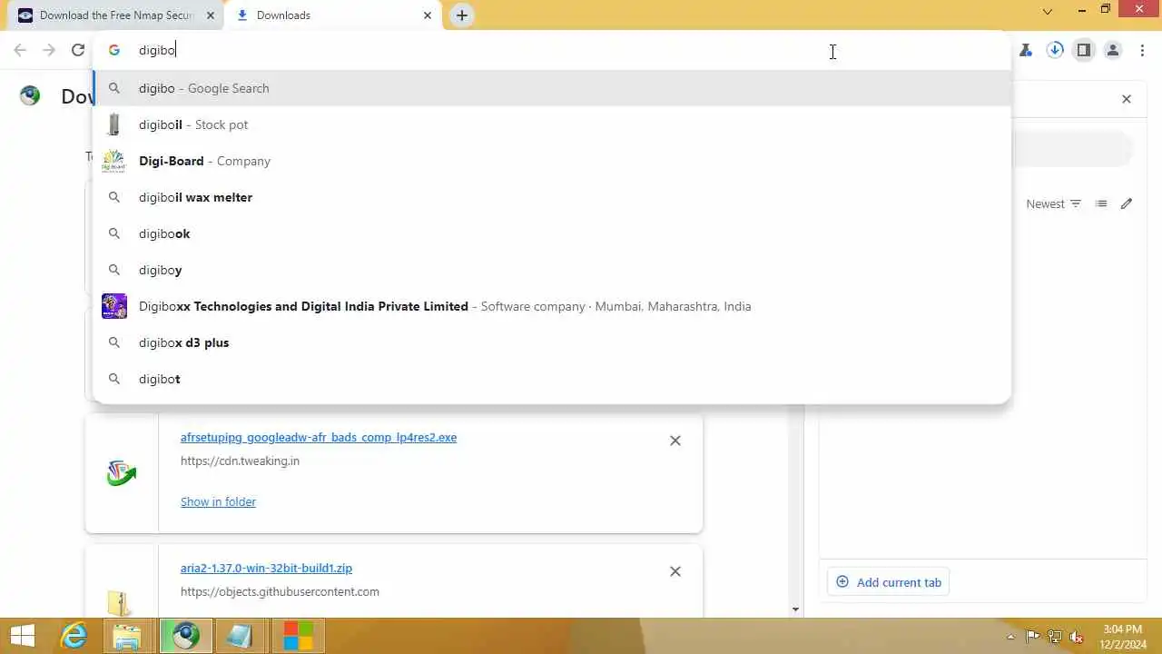Open the Newest sort dropdown

(x=1053, y=203)
